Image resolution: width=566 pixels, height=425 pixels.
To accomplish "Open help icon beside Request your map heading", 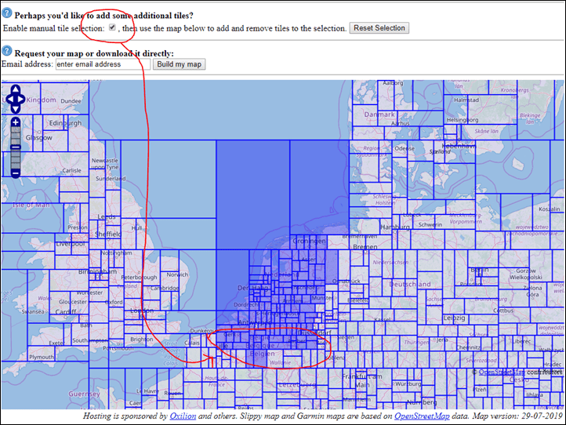I will (7, 51).
